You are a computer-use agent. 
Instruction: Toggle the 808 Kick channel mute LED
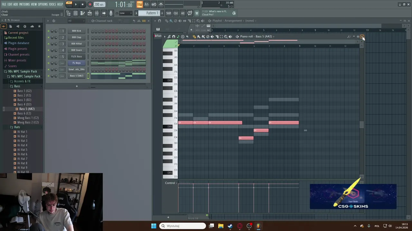tap(49, 31)
